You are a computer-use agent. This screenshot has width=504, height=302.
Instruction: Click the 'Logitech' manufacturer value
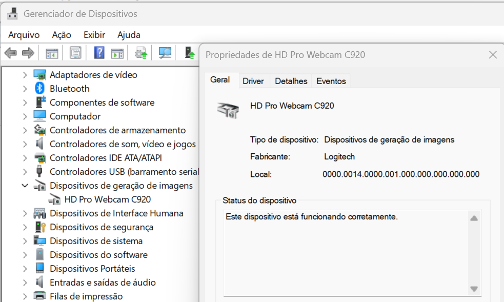(x=339, y=157)
